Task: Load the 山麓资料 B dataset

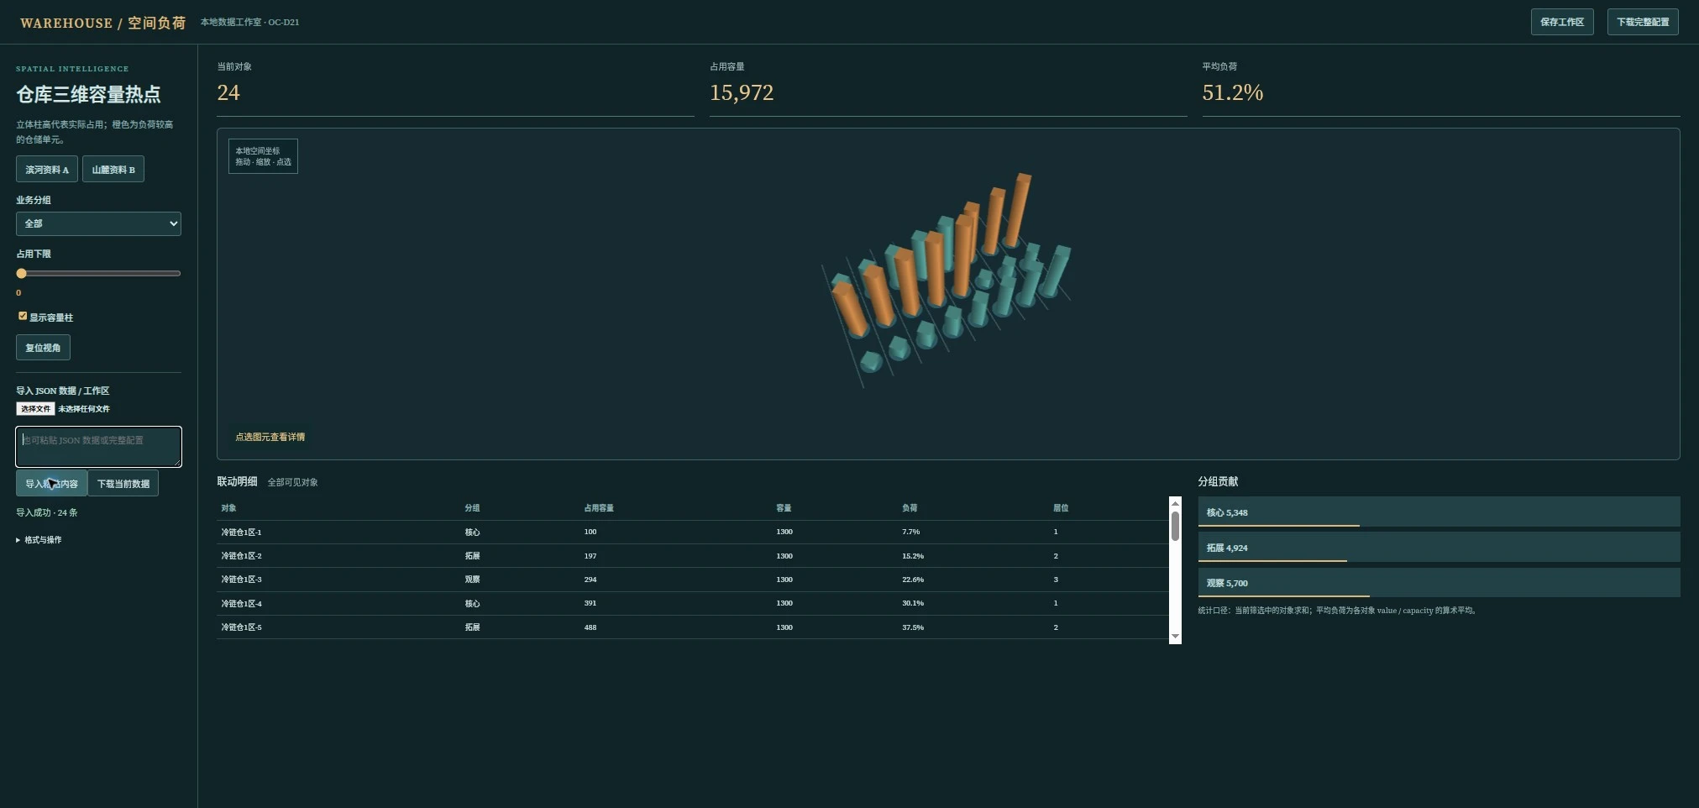Action: [113, 169]
